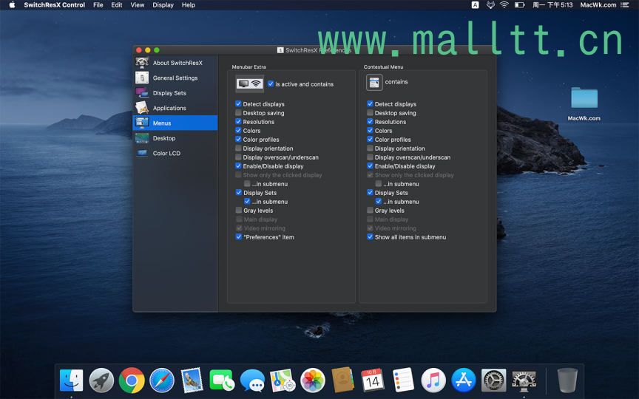Open the About SwitchResX sidebar icon
Screen dimensions: 639x399
point(142,63)
